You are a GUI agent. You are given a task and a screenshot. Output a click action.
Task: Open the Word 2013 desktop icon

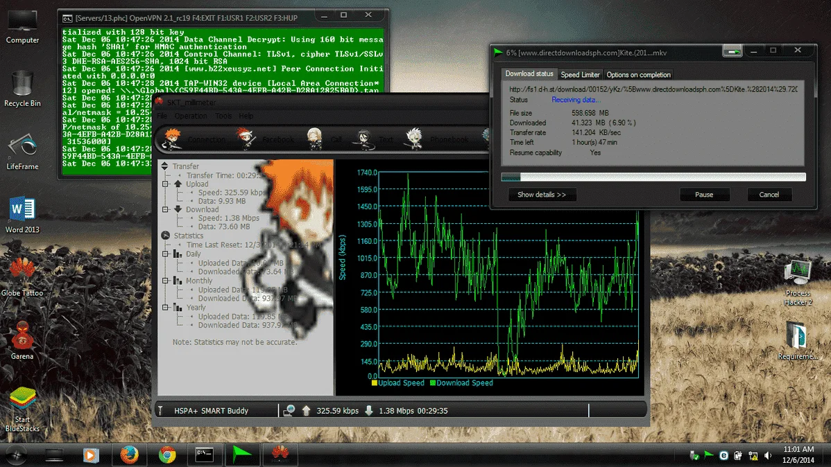22,215
